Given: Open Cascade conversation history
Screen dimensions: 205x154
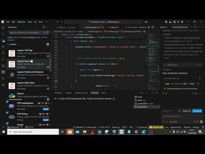Looking at the screenshot, I should [x=195, y=27].
